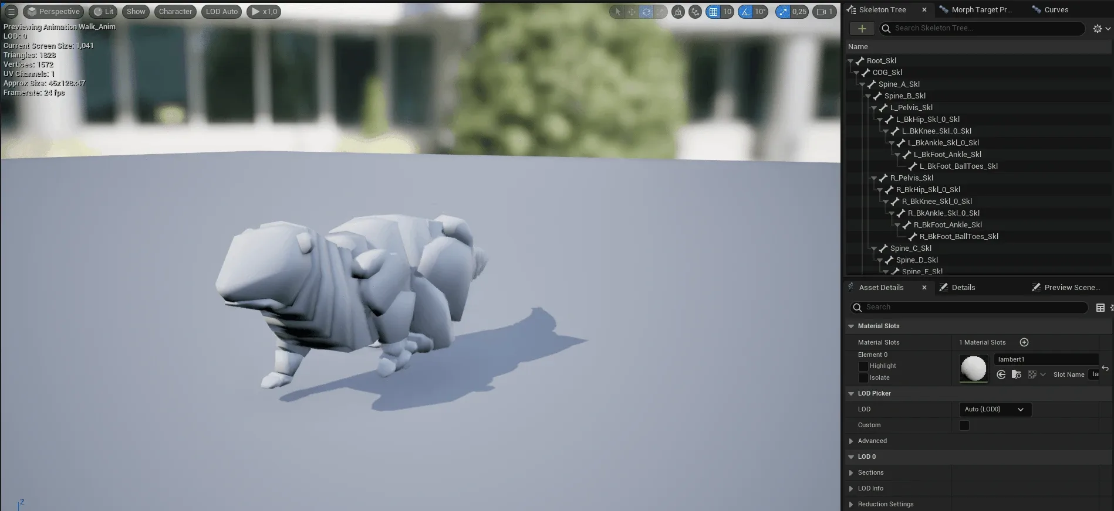The height and width of the screenshot is (511, 1114).
Task: Switch to the Preview Scene tab
Action: (1066, 288)
